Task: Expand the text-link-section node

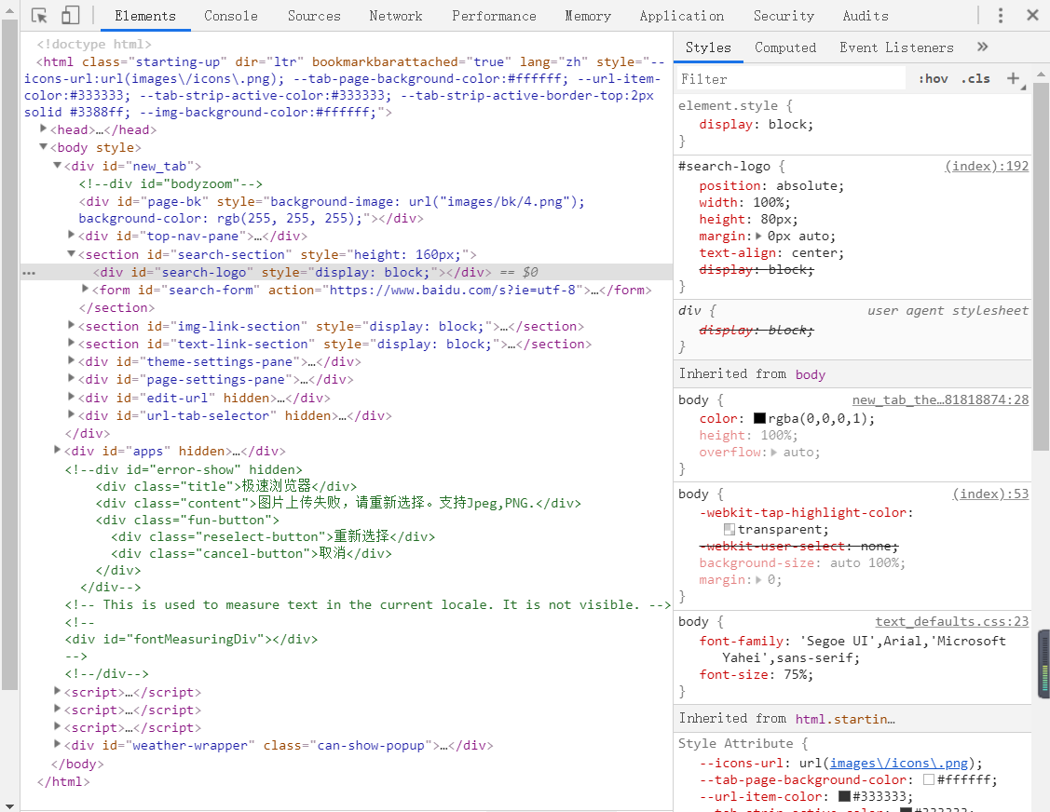Action: (71, 342)
